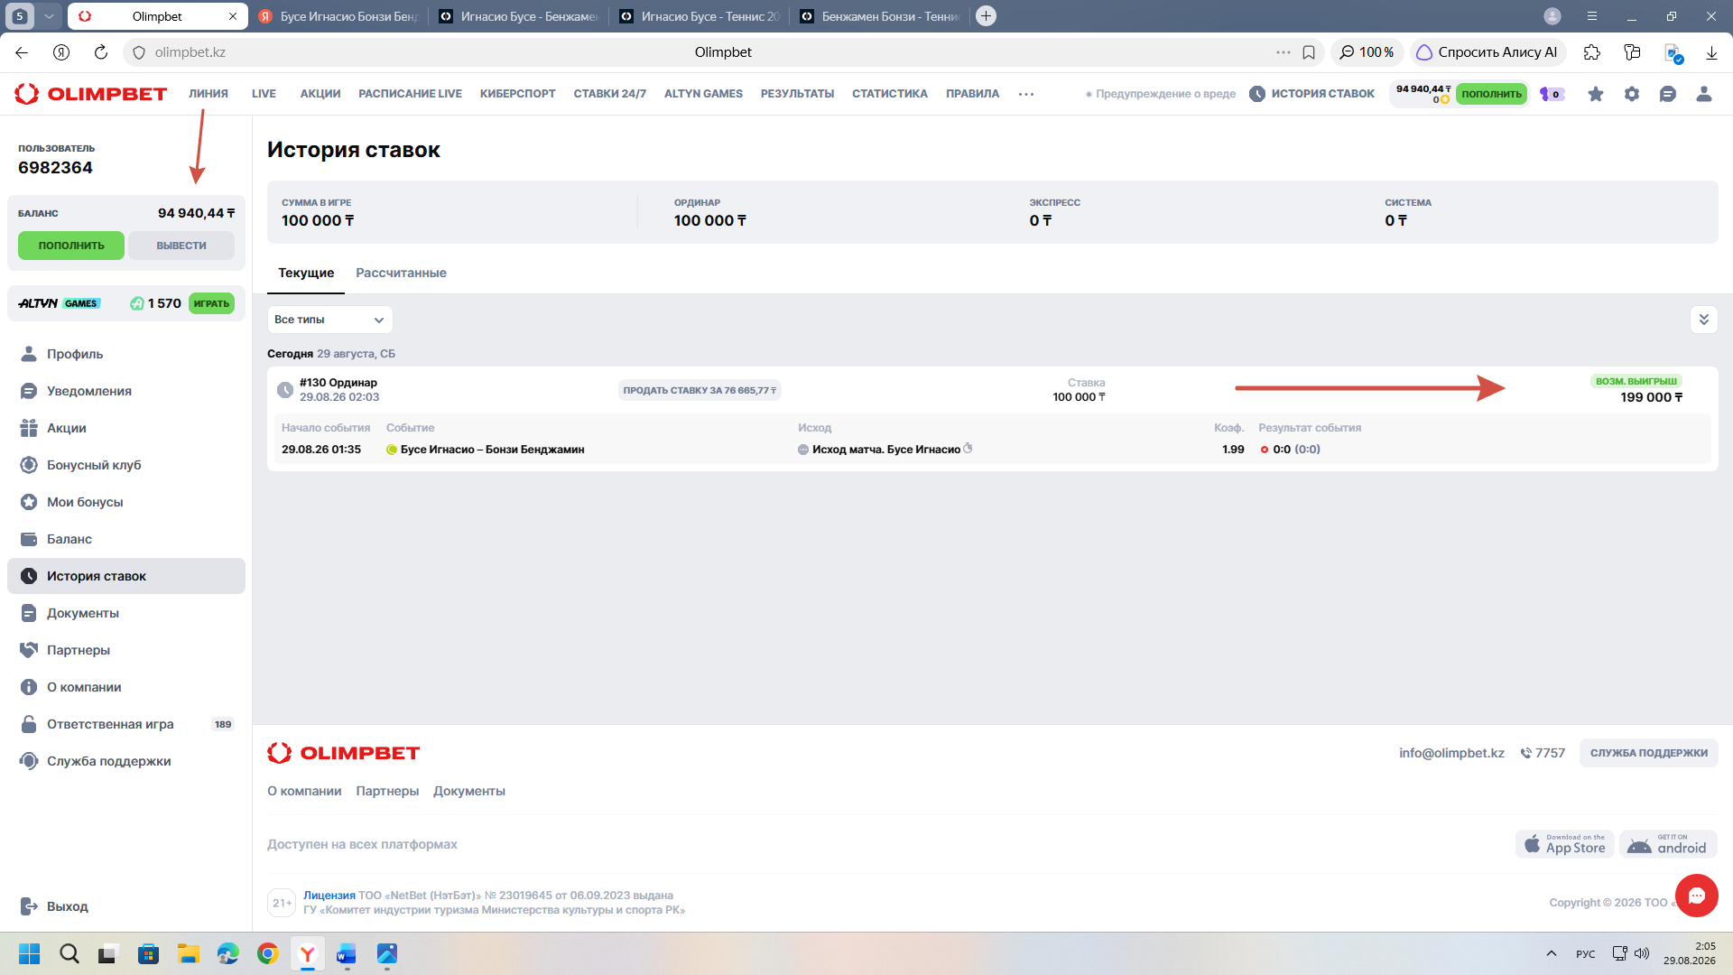Click the Olimpbet logo in the header
Image resolution: width=1733 pixels, height=975 pixels.
tap(91, 94)
